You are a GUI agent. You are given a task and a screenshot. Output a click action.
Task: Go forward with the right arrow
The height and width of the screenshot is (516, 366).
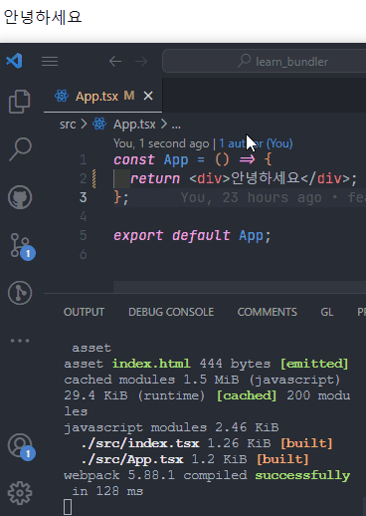tap(141, 61)
